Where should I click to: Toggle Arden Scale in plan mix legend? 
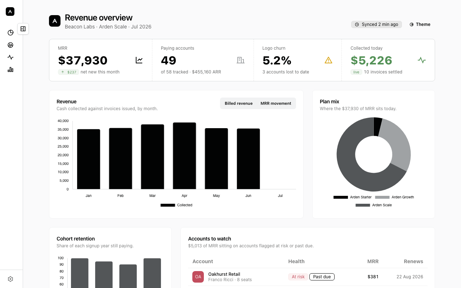click(x=373, y=205)
